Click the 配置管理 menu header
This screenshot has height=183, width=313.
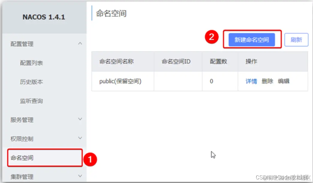(x=22, y=43)
